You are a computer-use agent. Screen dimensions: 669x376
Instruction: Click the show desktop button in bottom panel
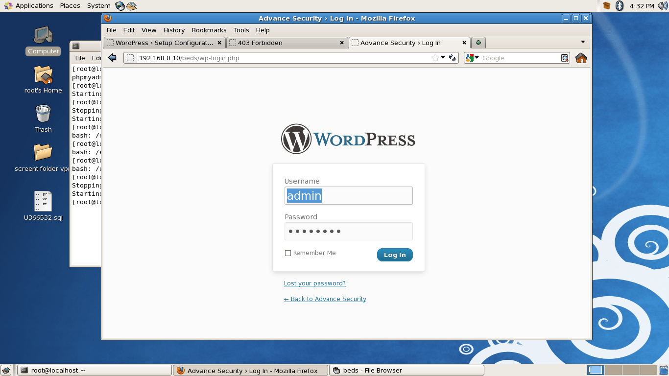click(5, 370)
